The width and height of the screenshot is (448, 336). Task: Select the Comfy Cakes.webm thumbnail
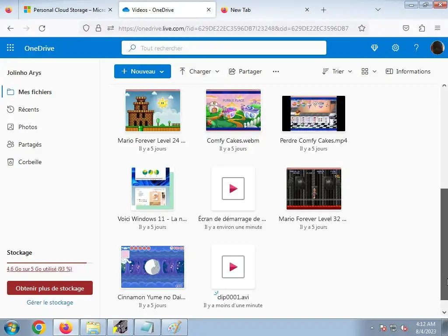pos(233,110)
